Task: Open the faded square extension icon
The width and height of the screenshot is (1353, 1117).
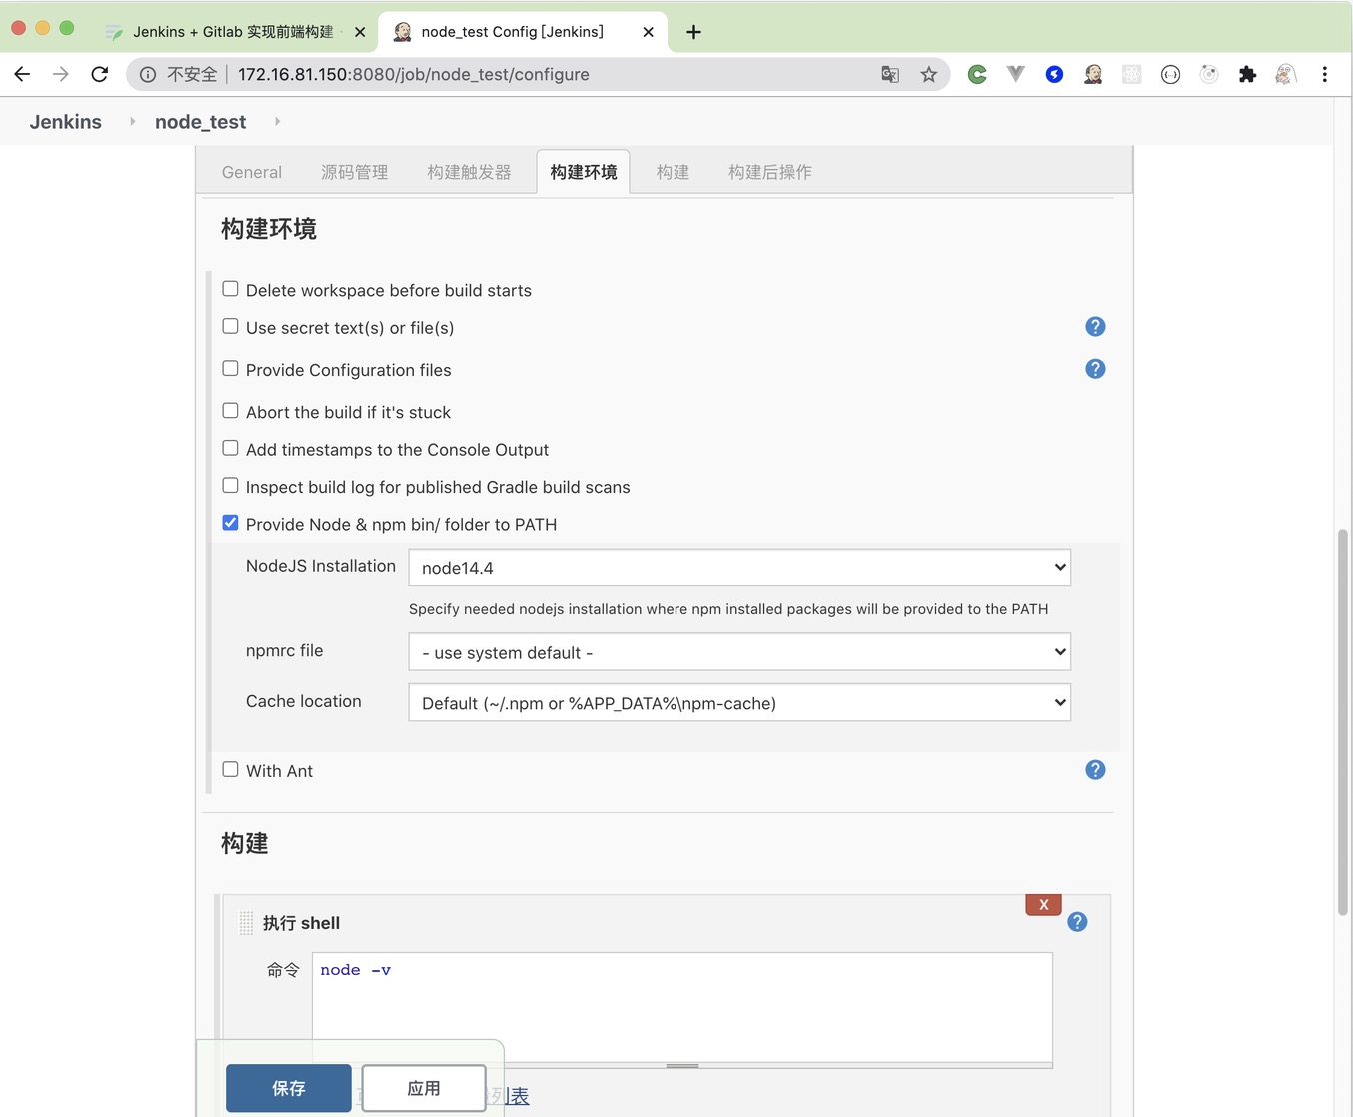Action: tap(1131, 74)
